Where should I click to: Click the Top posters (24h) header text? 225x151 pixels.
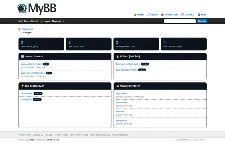[35, 86]
